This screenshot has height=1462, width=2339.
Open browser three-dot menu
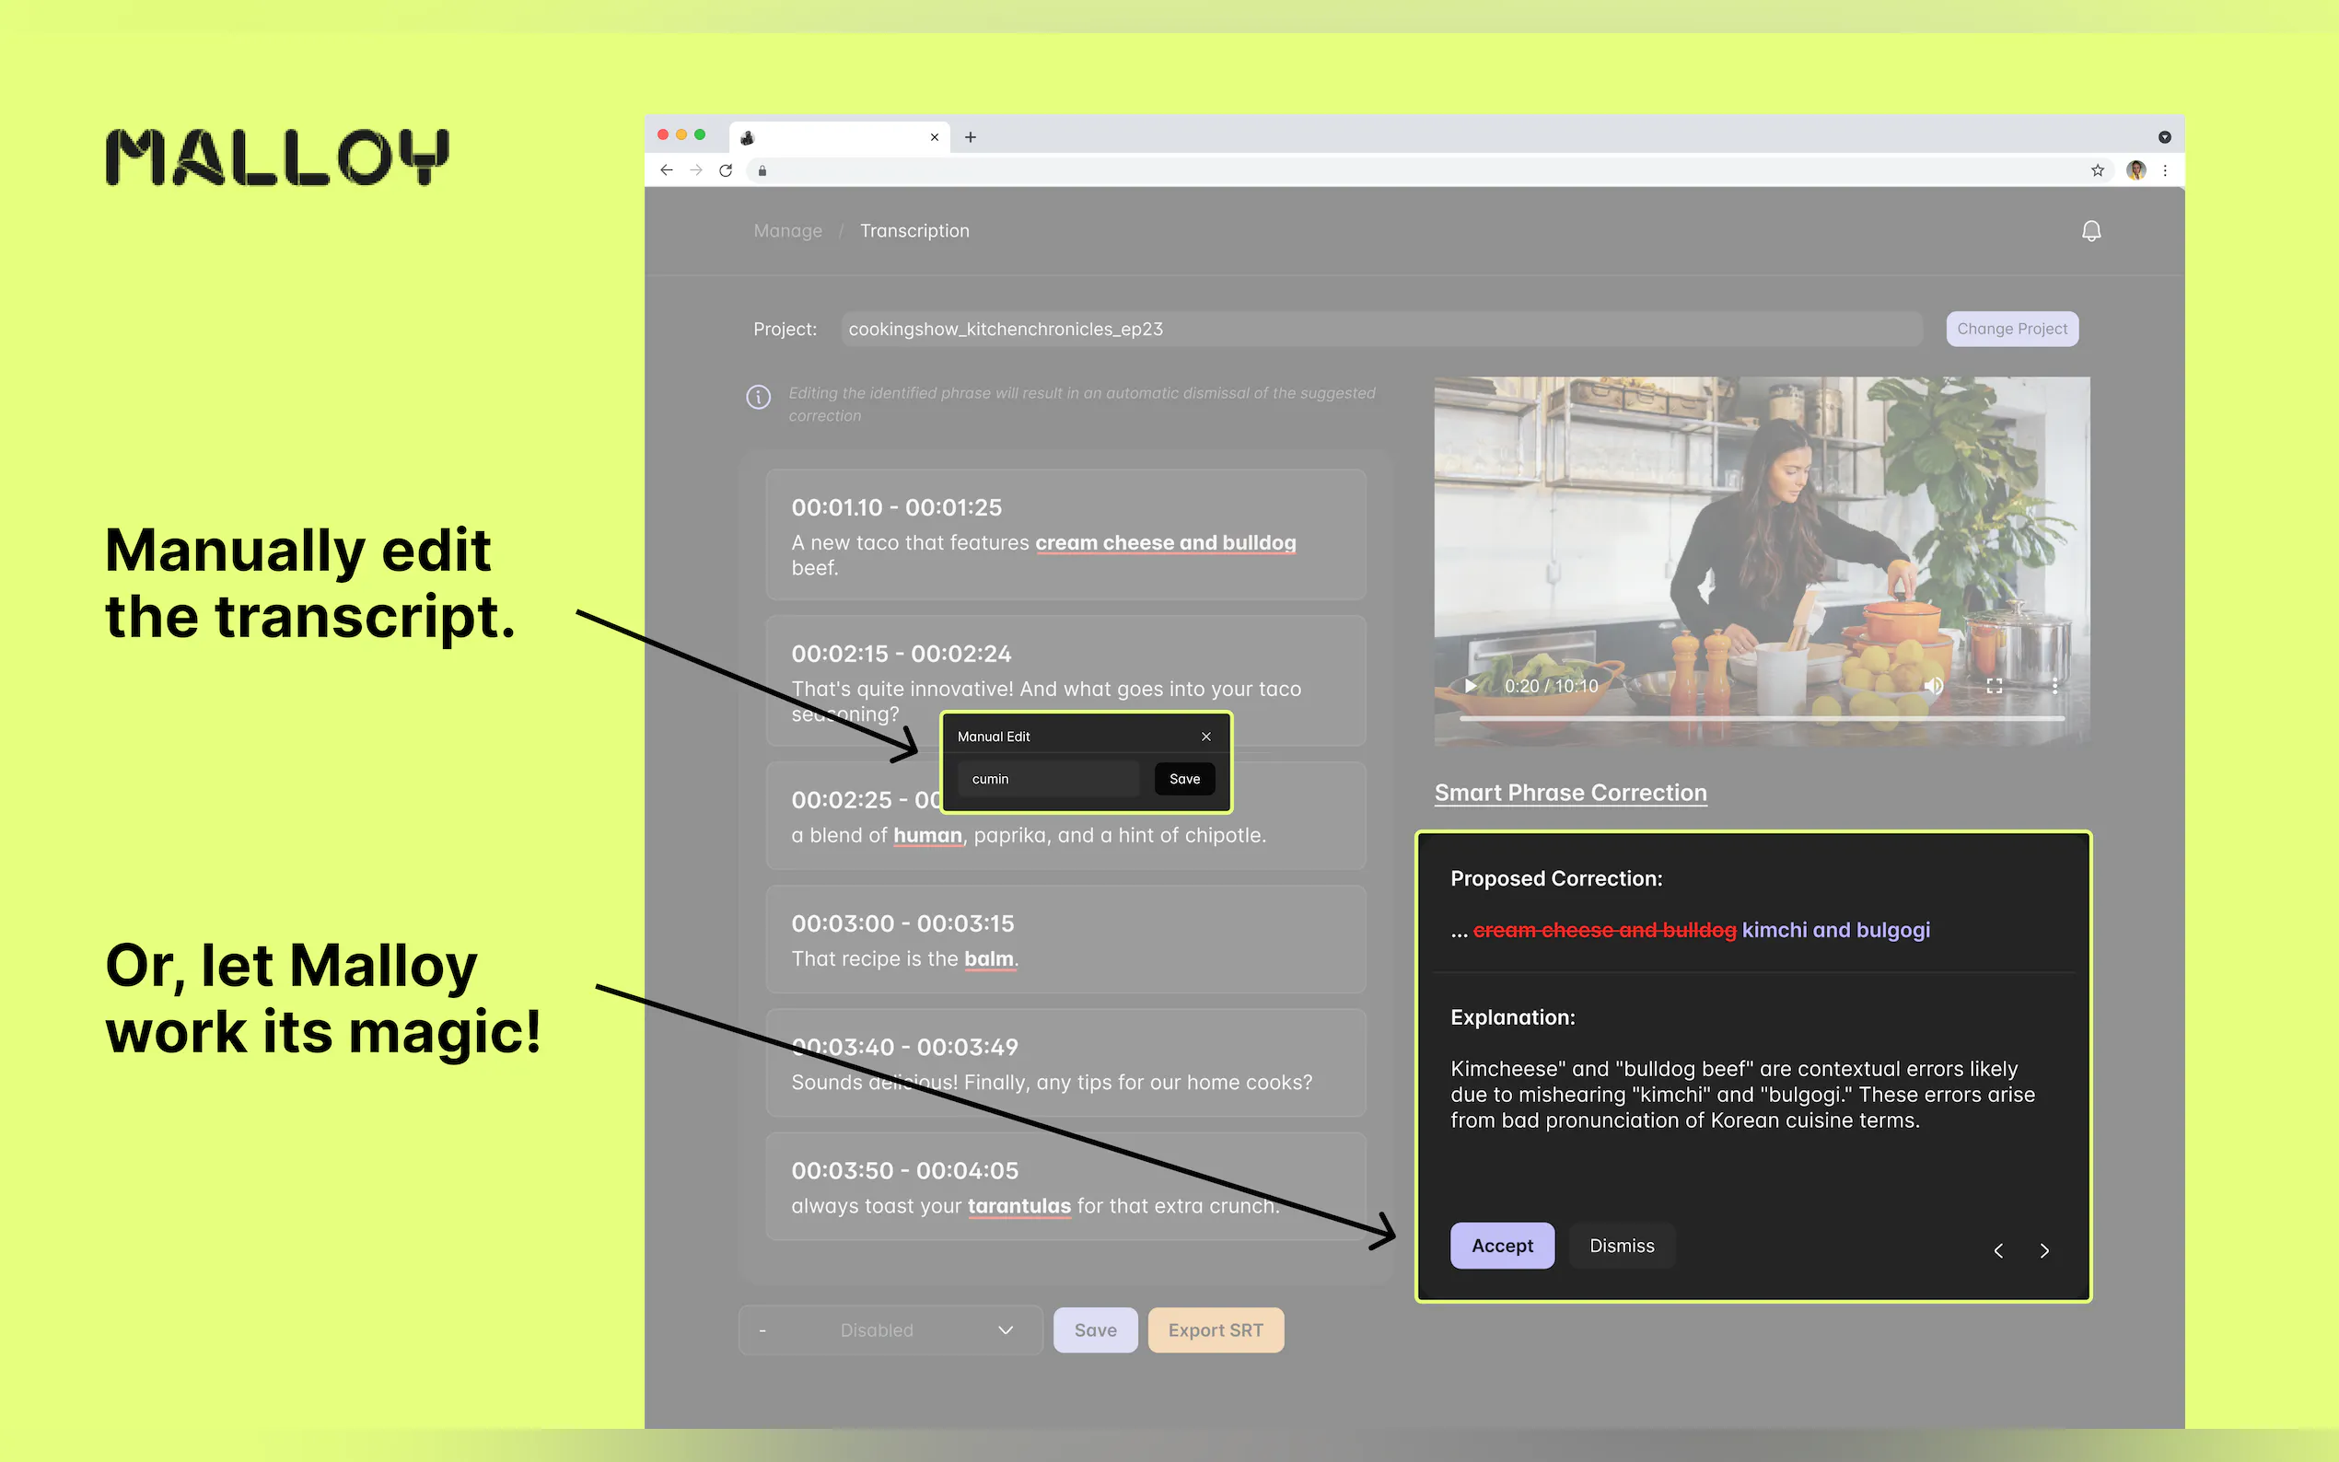[x=2165, y=170]
